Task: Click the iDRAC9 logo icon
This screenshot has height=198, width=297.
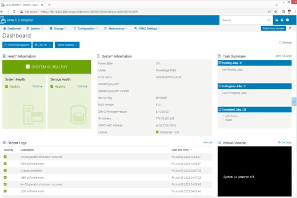Action: (3, 20)
